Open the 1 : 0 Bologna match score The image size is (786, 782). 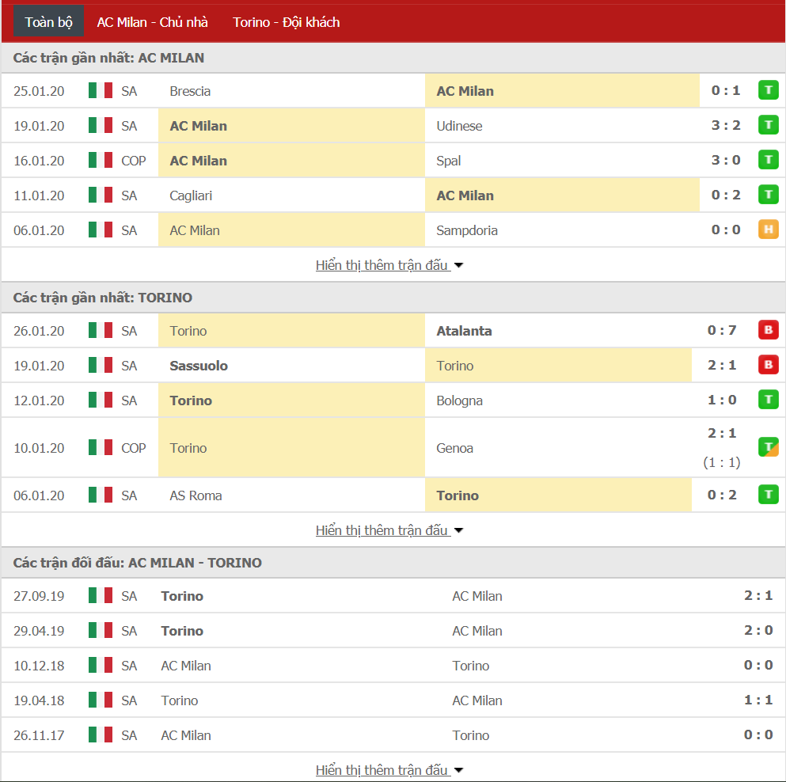[722, 400]
